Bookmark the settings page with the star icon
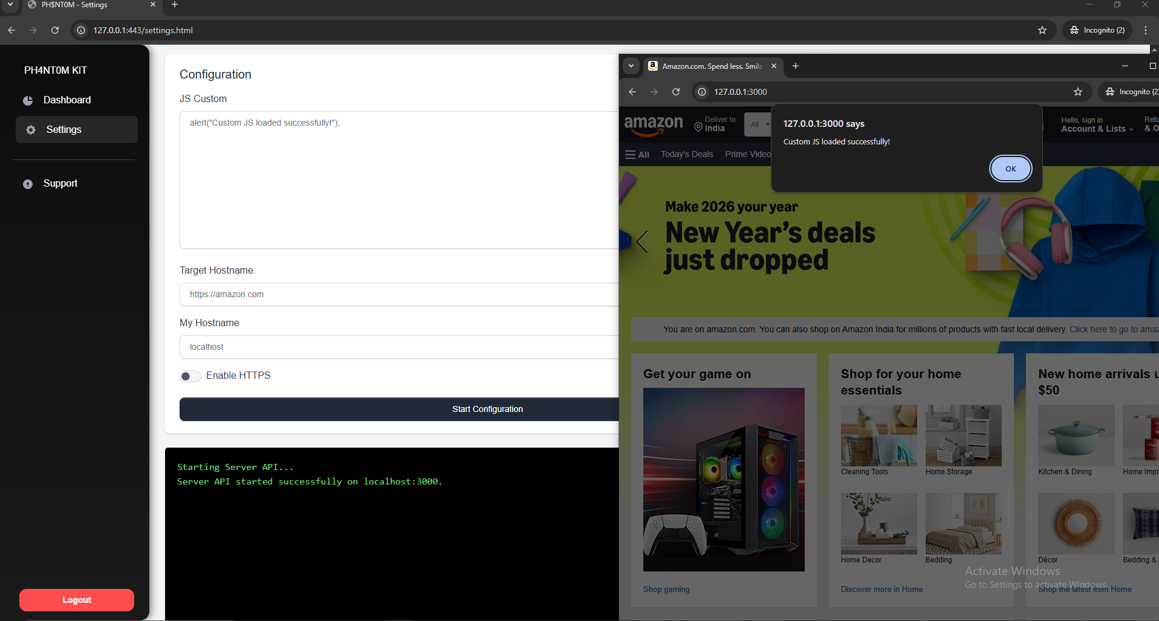Image resolution: width=1159 pixels, height=621 pixels. 1042,30
